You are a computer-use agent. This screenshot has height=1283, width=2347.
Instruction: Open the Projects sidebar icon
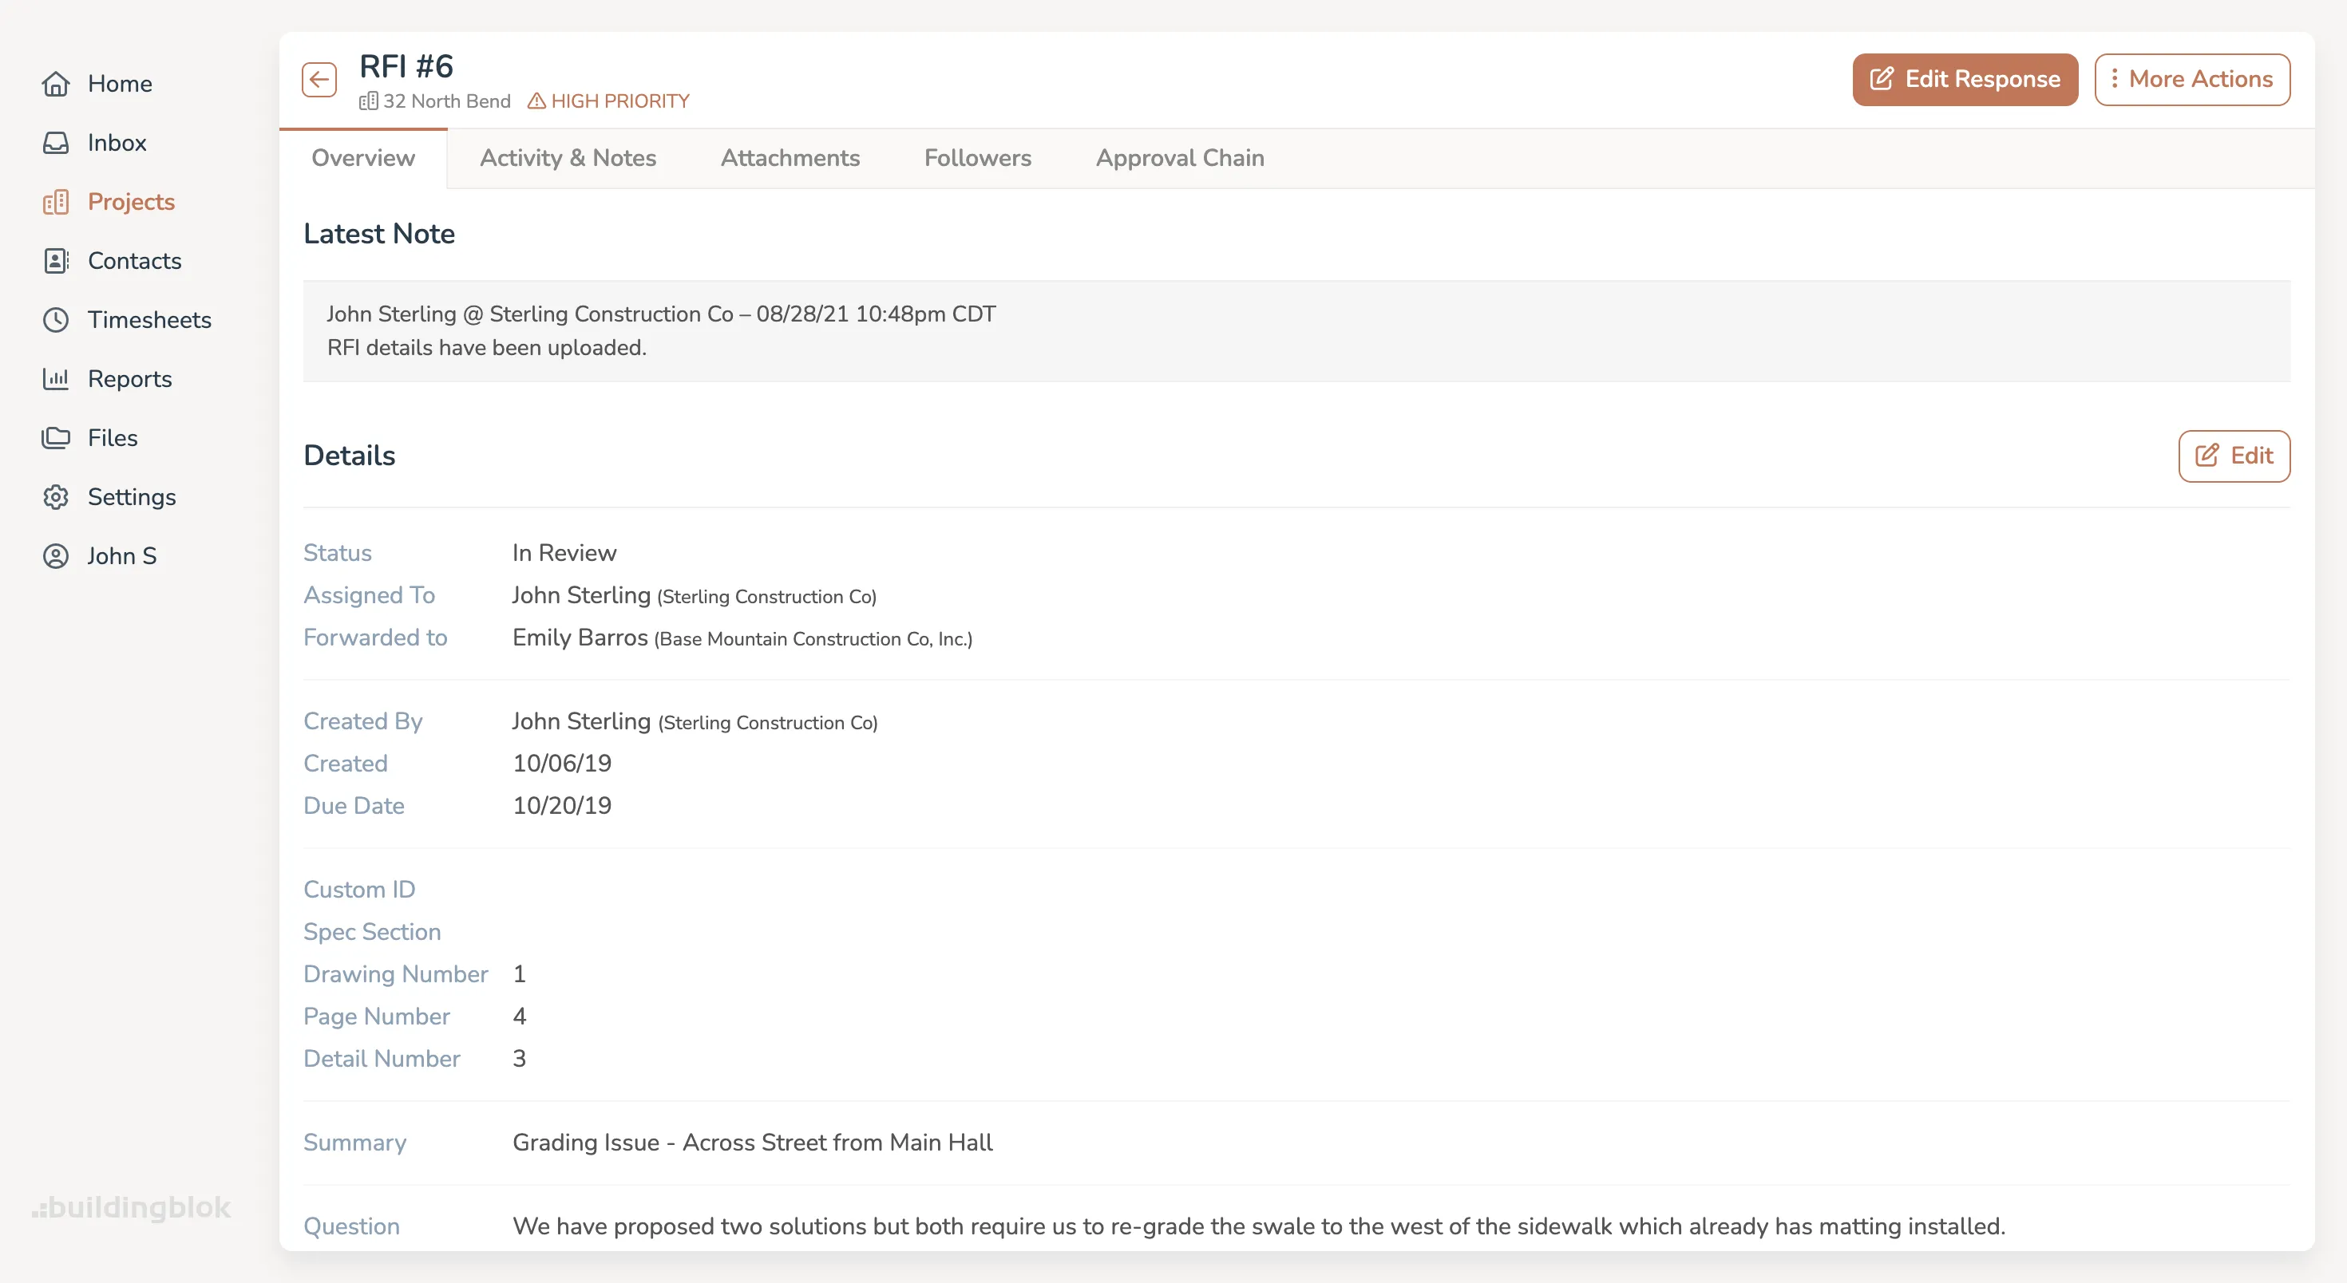[57, 201]
